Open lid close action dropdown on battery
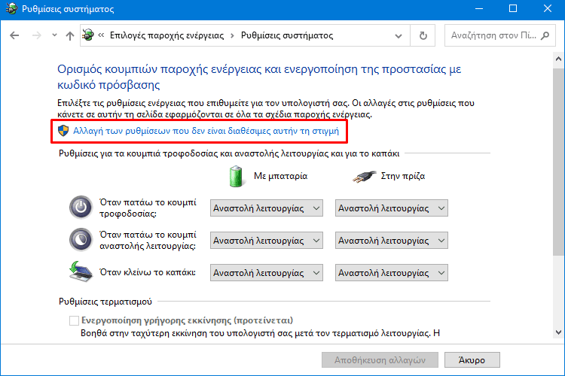 (267, 273)
